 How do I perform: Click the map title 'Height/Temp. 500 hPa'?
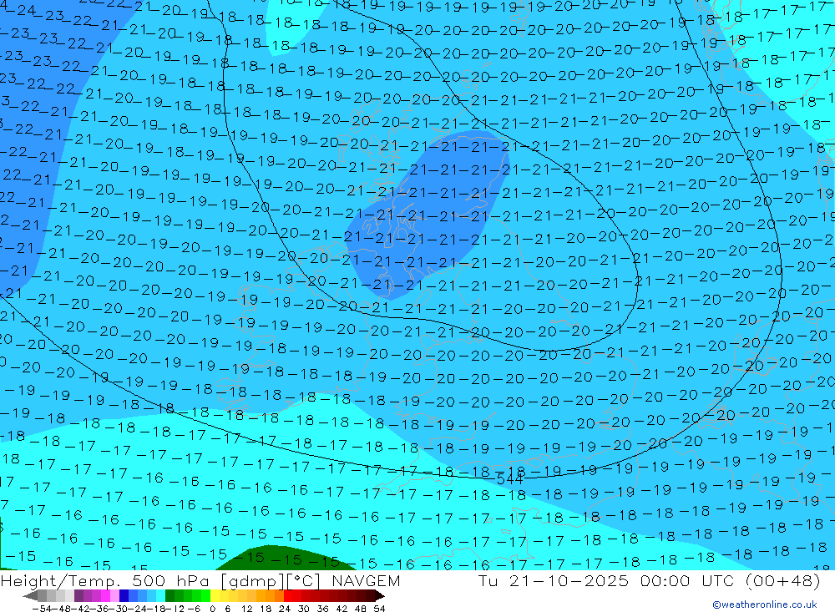pyautogui.click(x=105, y=581)
